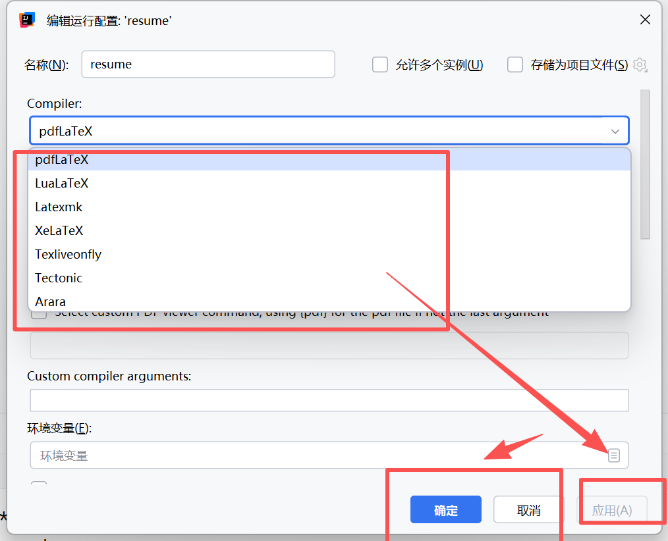Select Latexmk in the compiler list
The height and width of the screenshot is (541, 668).
coord(59,207)
